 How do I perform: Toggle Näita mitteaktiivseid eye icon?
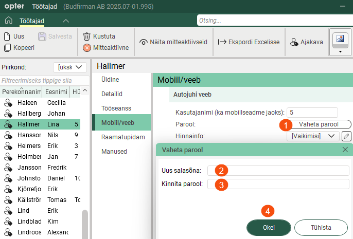coord(143,42)
